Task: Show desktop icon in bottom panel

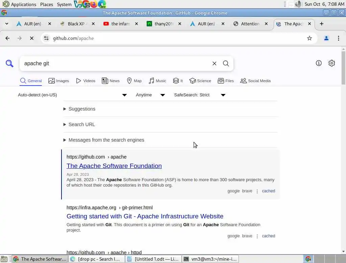Action: 4,259
